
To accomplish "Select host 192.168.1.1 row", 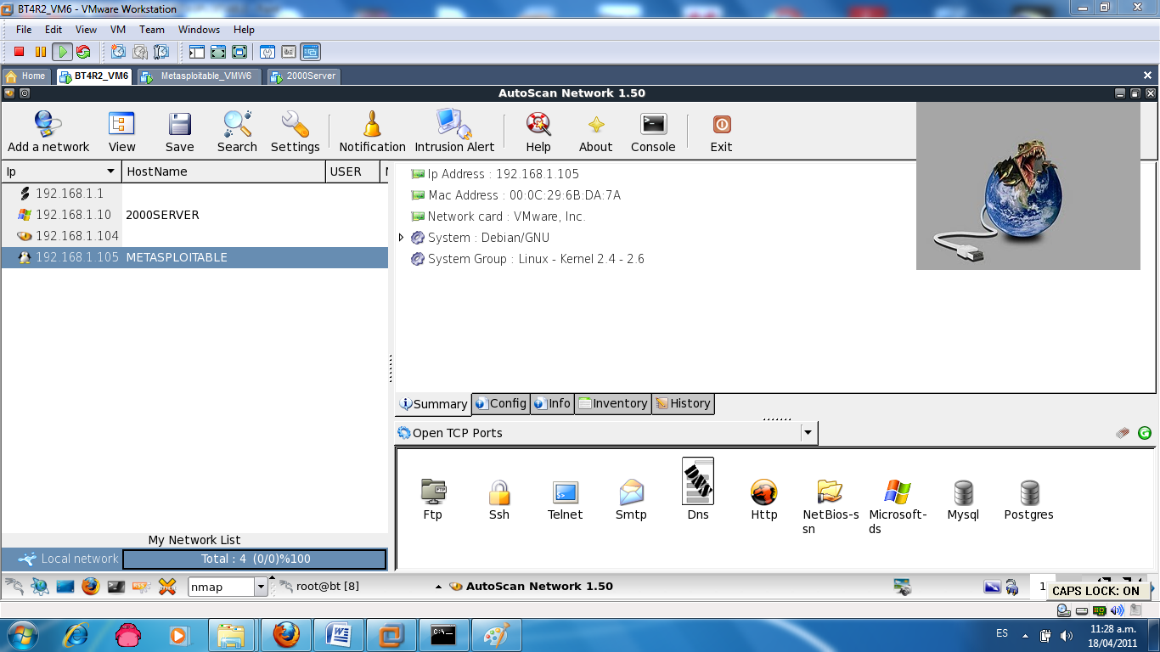I will coord(194,194).
